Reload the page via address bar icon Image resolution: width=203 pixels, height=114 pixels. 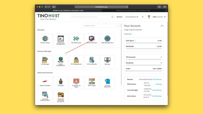[x=127, y=7]
